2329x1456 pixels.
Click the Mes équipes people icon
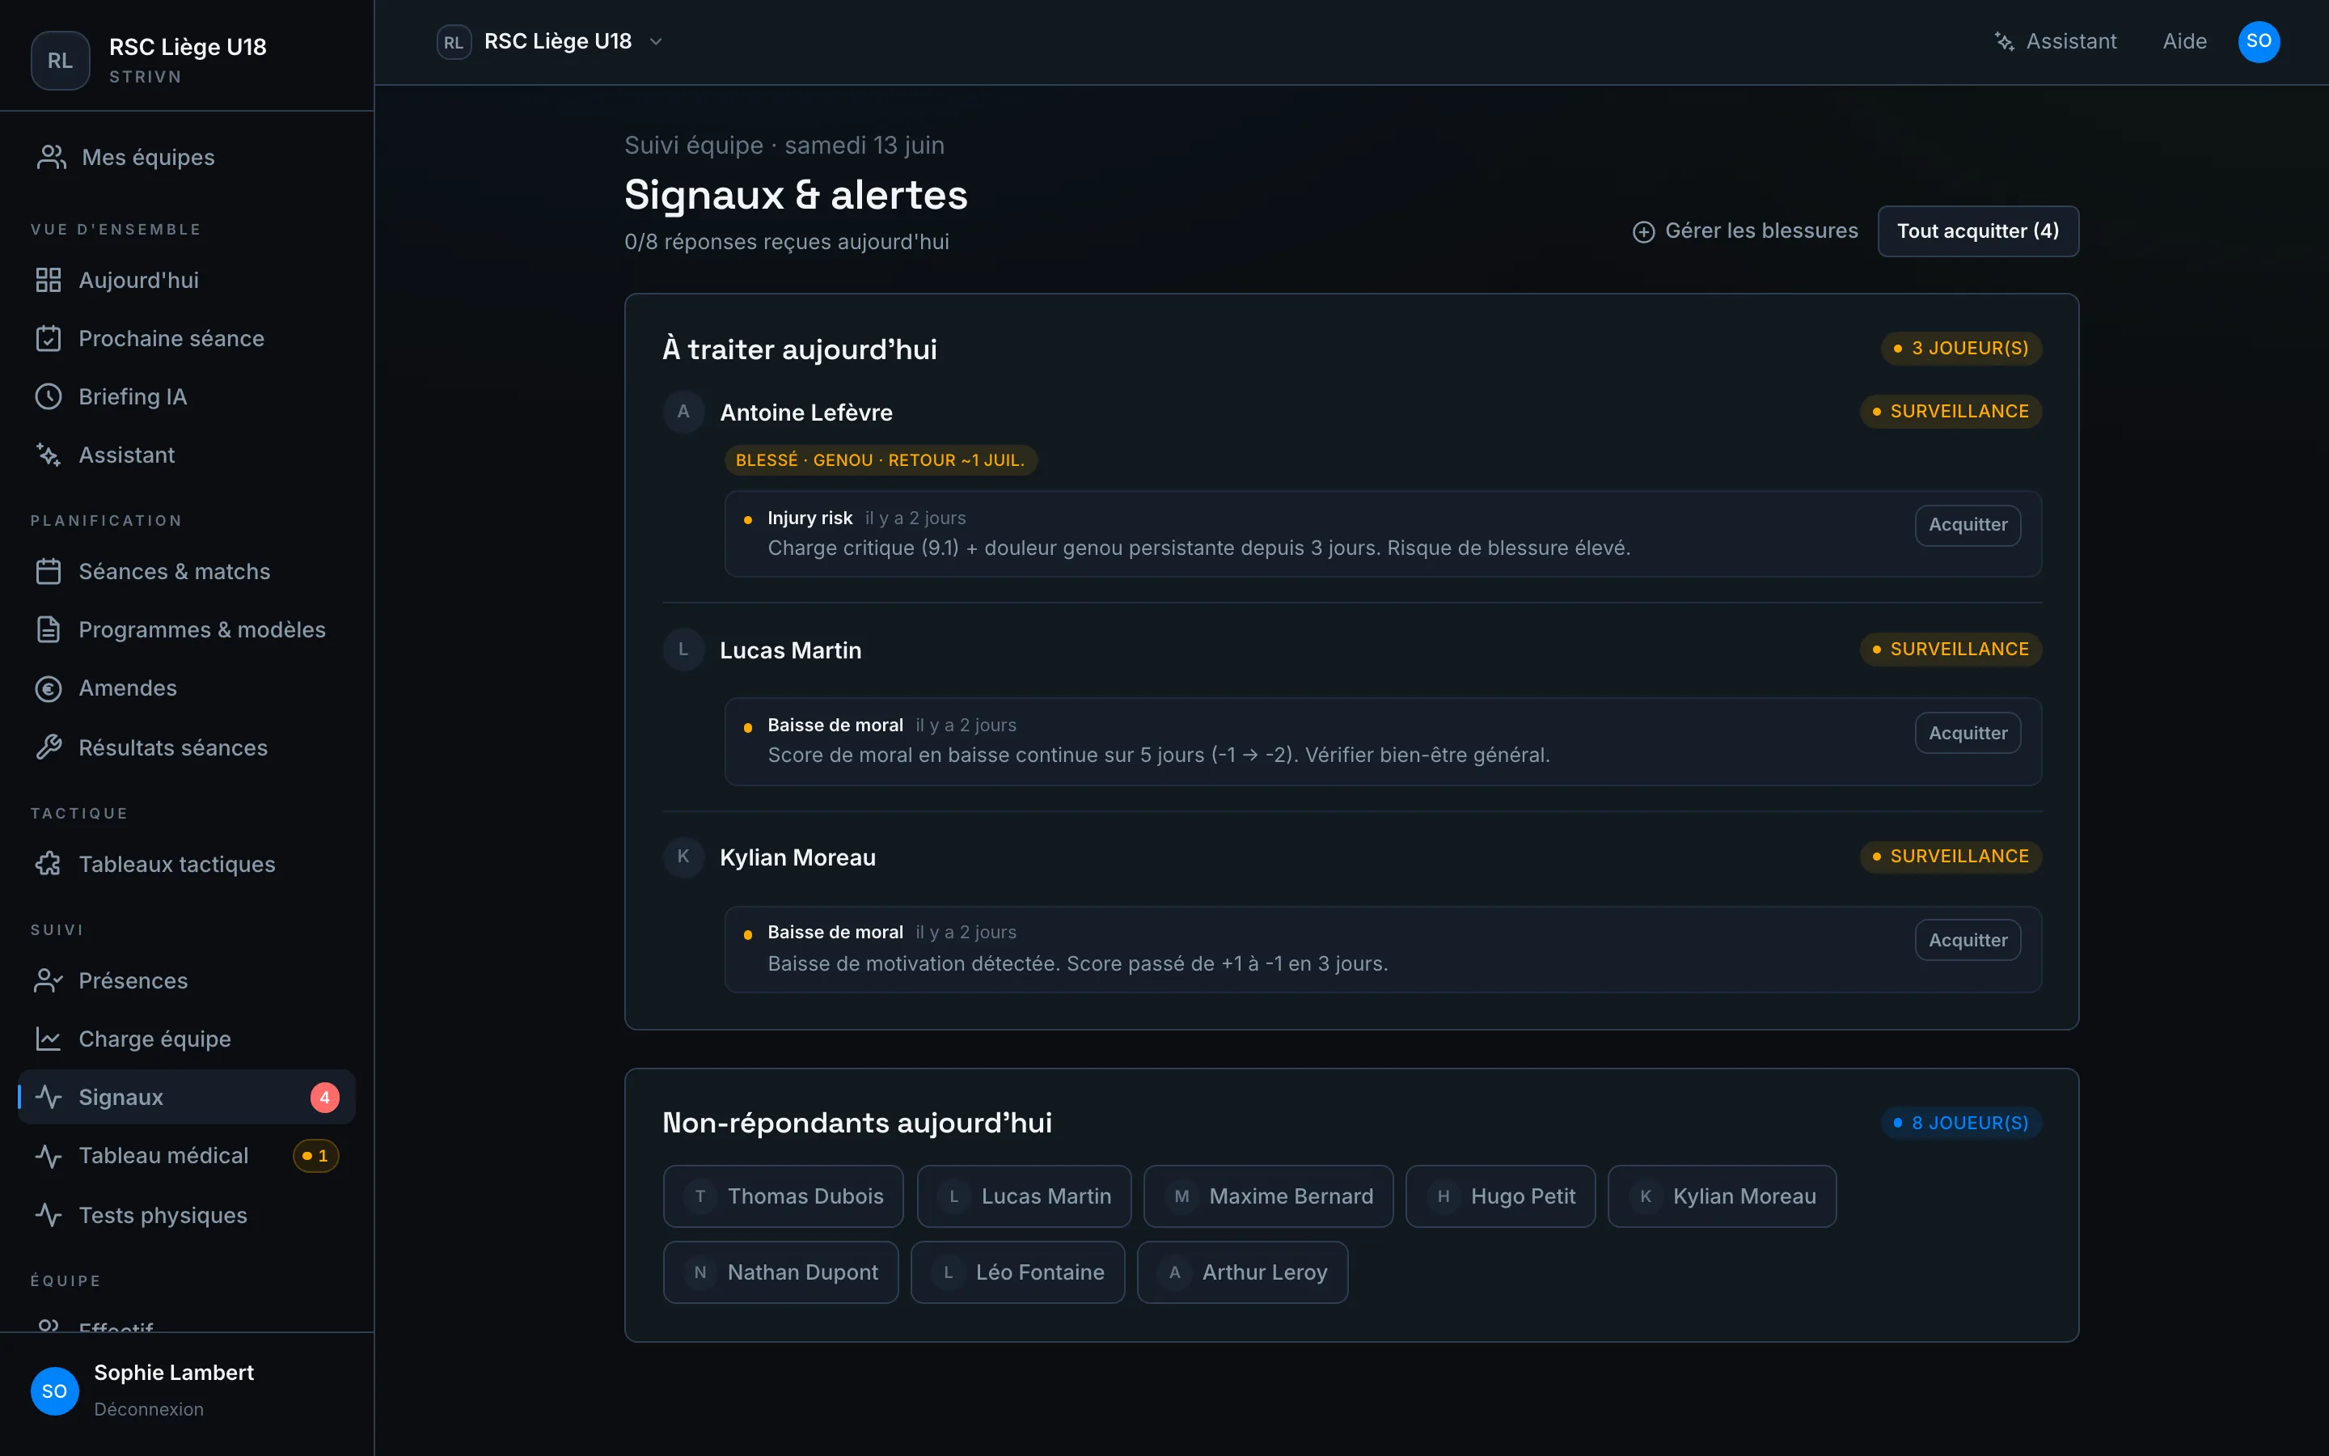pos(51,157)
